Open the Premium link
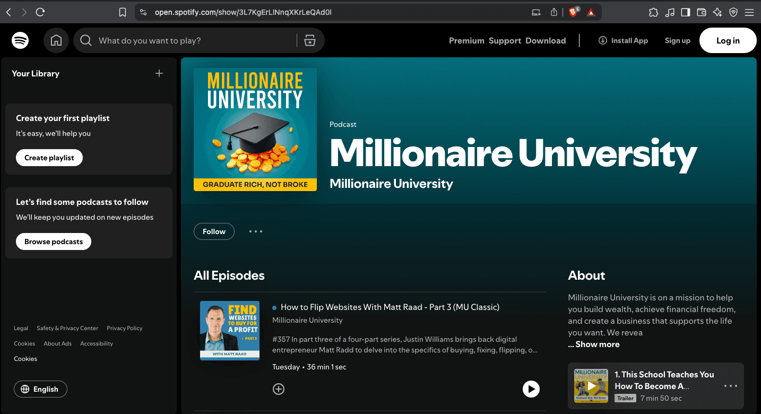Image resolution: width=761 pixels, height=414 pixels. click(x=466, y=41)
